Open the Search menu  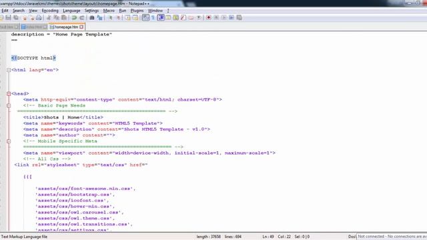[x=19, y=11]
